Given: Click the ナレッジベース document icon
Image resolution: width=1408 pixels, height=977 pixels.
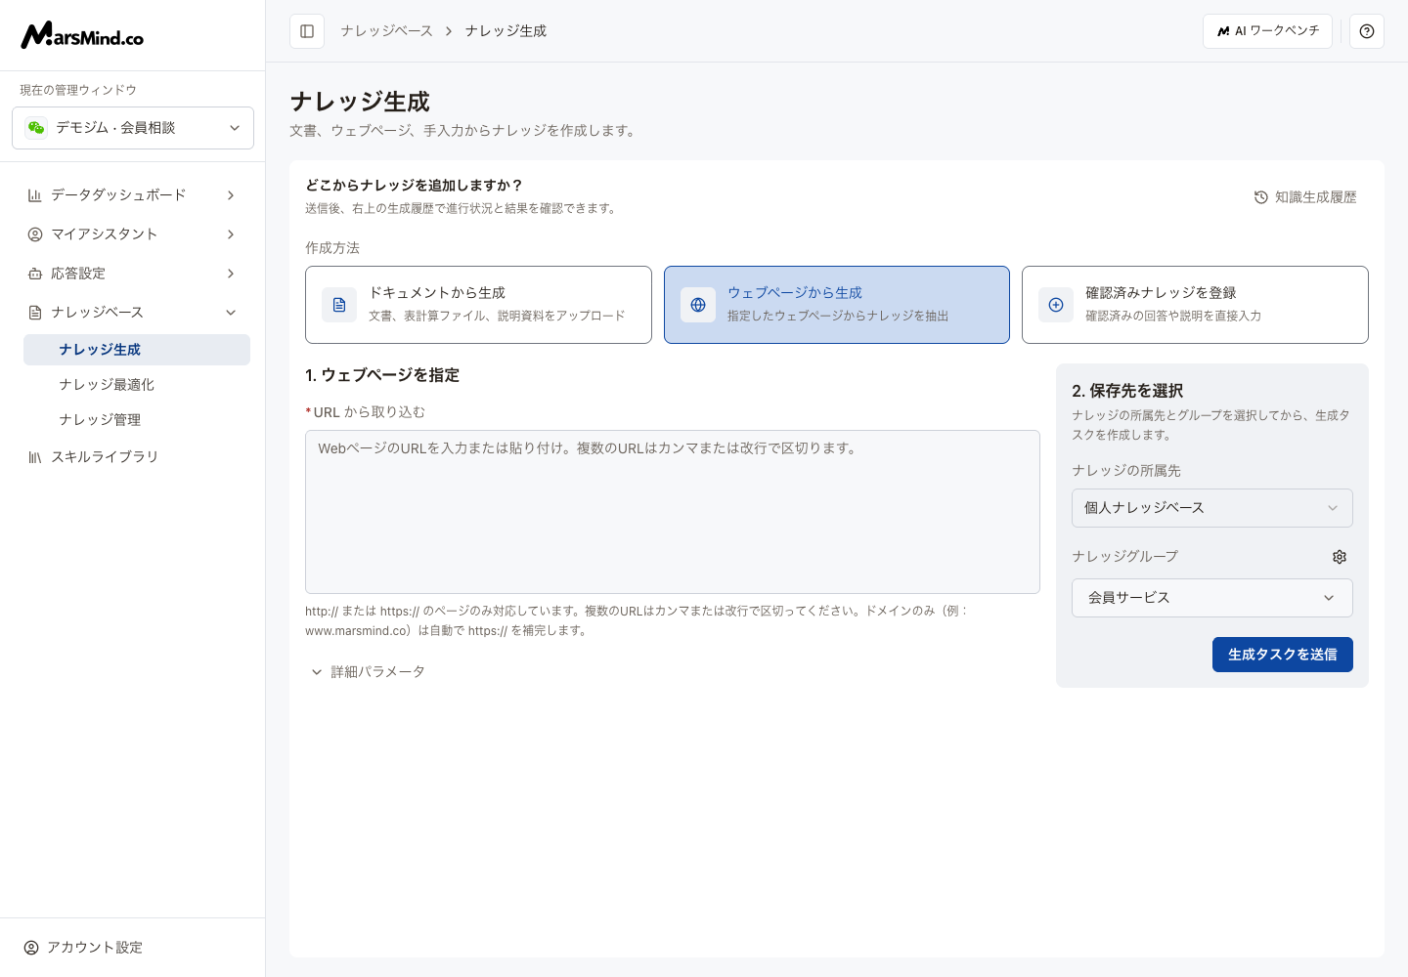Looking at the screenshot, I should 35,313.
